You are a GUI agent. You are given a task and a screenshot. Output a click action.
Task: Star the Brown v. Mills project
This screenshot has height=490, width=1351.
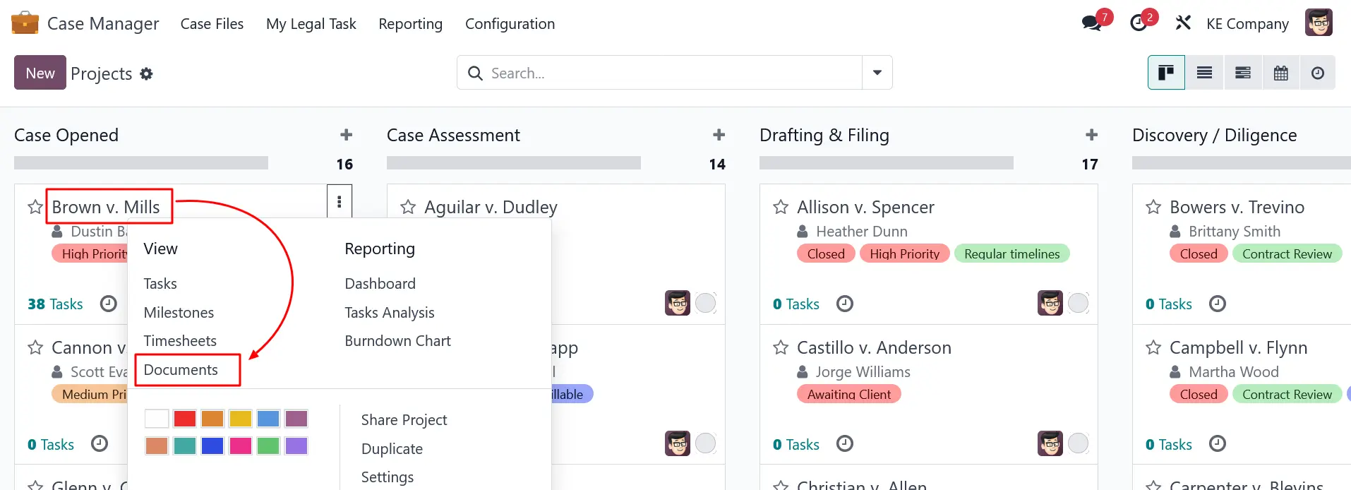35,207
